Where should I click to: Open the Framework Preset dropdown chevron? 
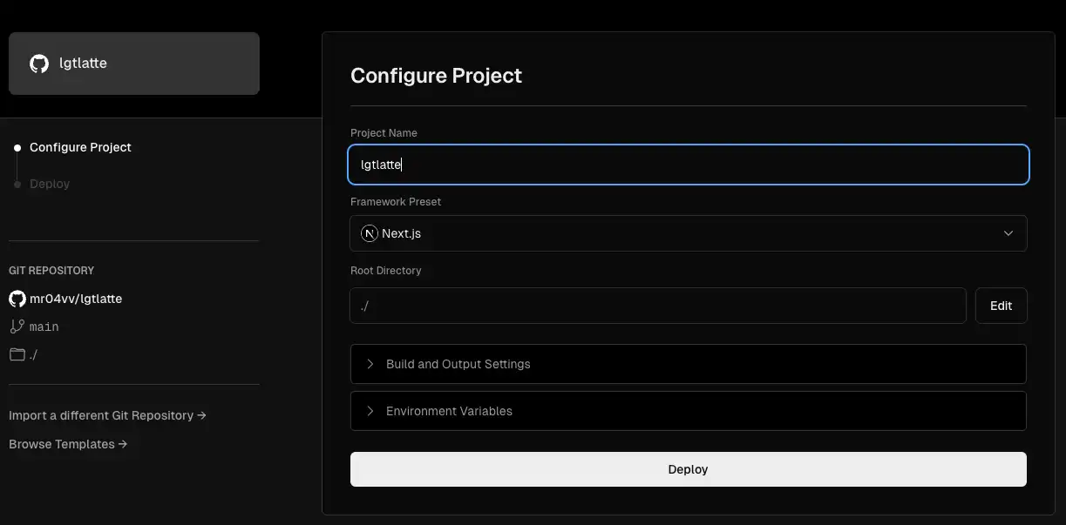(x=1008, y=233)
